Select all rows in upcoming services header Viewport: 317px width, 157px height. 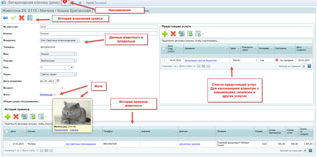pyautogui.click(x=164, y=48)
